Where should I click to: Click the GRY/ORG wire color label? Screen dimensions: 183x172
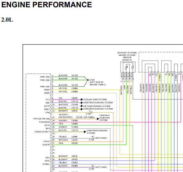tap(63, 115)
